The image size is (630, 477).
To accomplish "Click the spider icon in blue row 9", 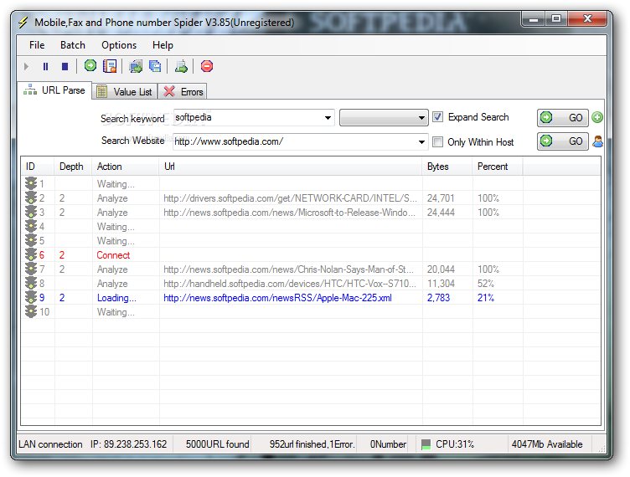I will pyautogui.click(x=31, y=298).
